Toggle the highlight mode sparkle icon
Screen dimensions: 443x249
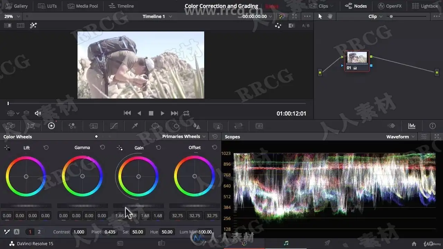[x=278, y=25]
